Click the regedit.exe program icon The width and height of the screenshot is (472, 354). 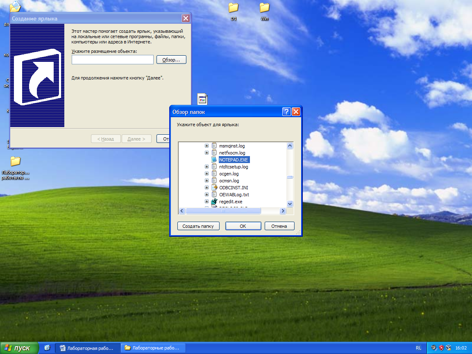point(214,202)
